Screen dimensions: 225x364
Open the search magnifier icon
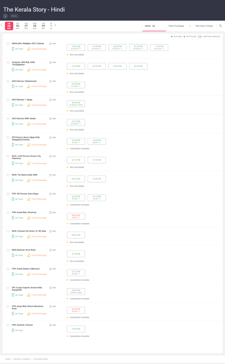[x=220, y=26]
